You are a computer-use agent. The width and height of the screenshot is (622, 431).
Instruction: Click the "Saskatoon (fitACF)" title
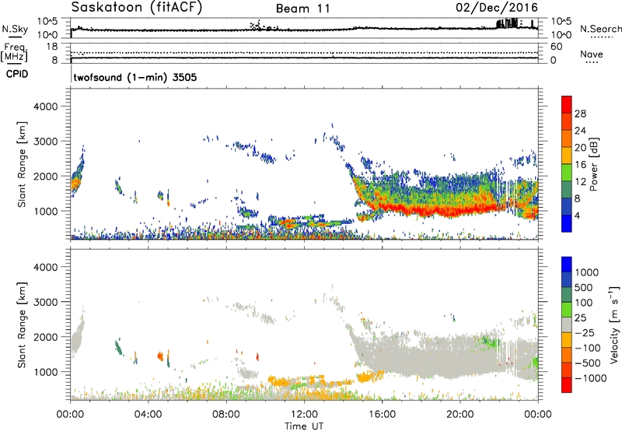(137, 8)
